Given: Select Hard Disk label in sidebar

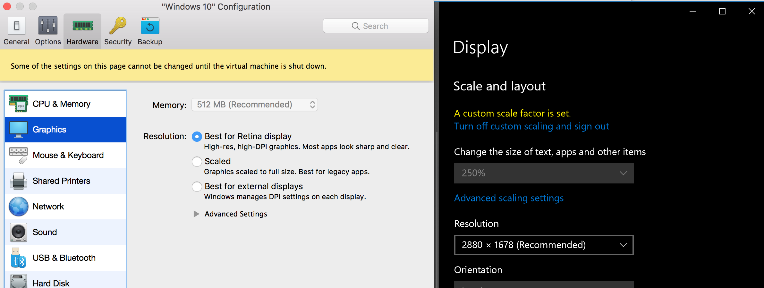Looking at the screenshot, I should point(51,284).
